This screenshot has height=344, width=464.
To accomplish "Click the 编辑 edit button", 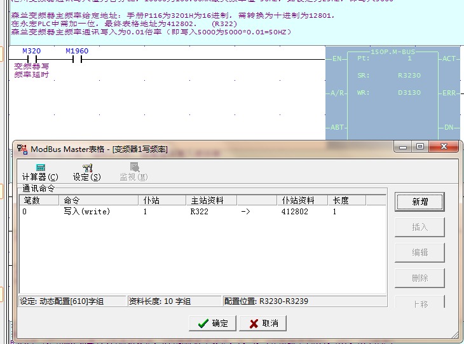I will click(420, 252).
